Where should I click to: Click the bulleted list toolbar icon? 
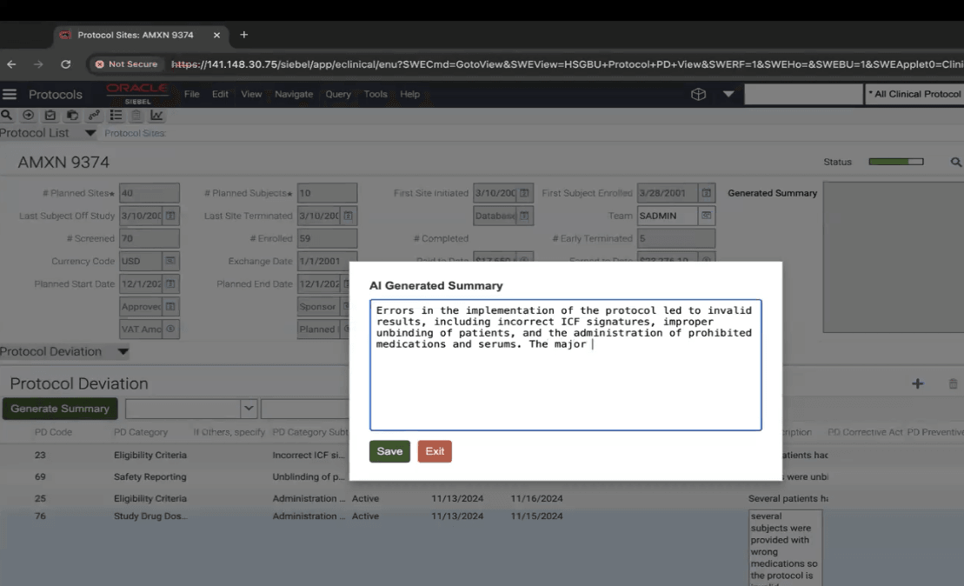(116, 115)
